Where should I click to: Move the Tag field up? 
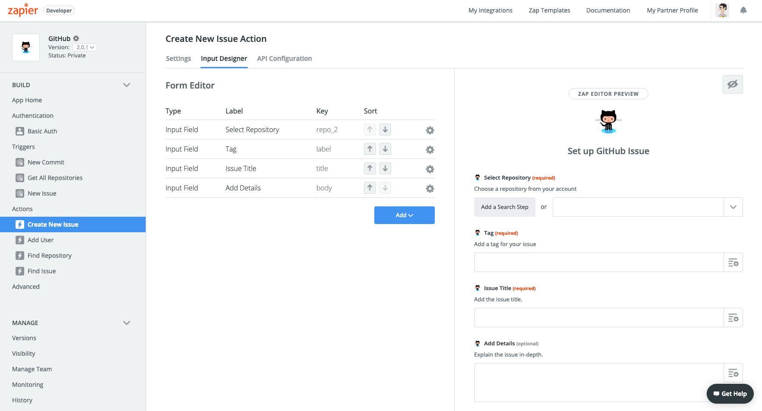click(370, 149)
